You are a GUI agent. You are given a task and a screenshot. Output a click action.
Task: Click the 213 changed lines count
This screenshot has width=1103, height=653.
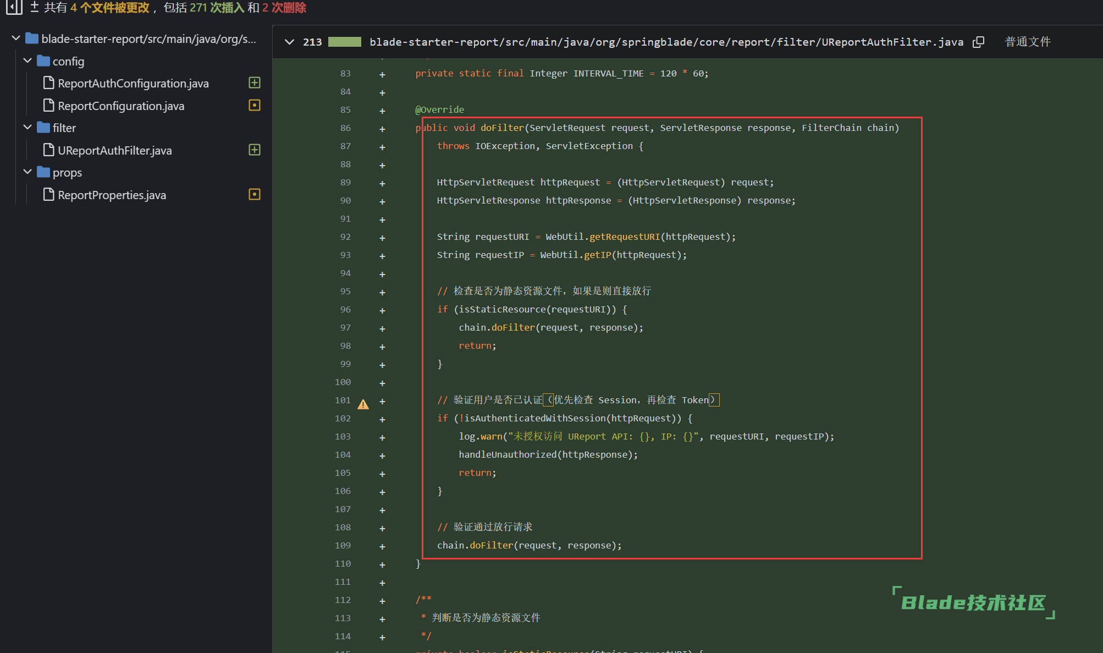(312, 42)
